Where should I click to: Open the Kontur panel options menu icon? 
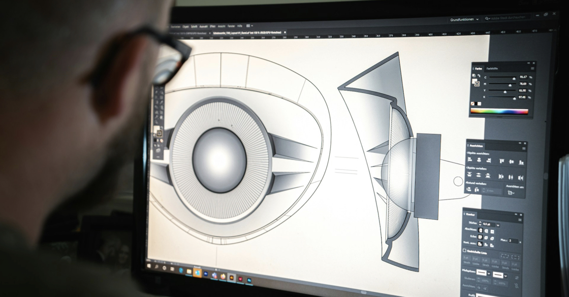pyautogui.click(x=520, y=220)
